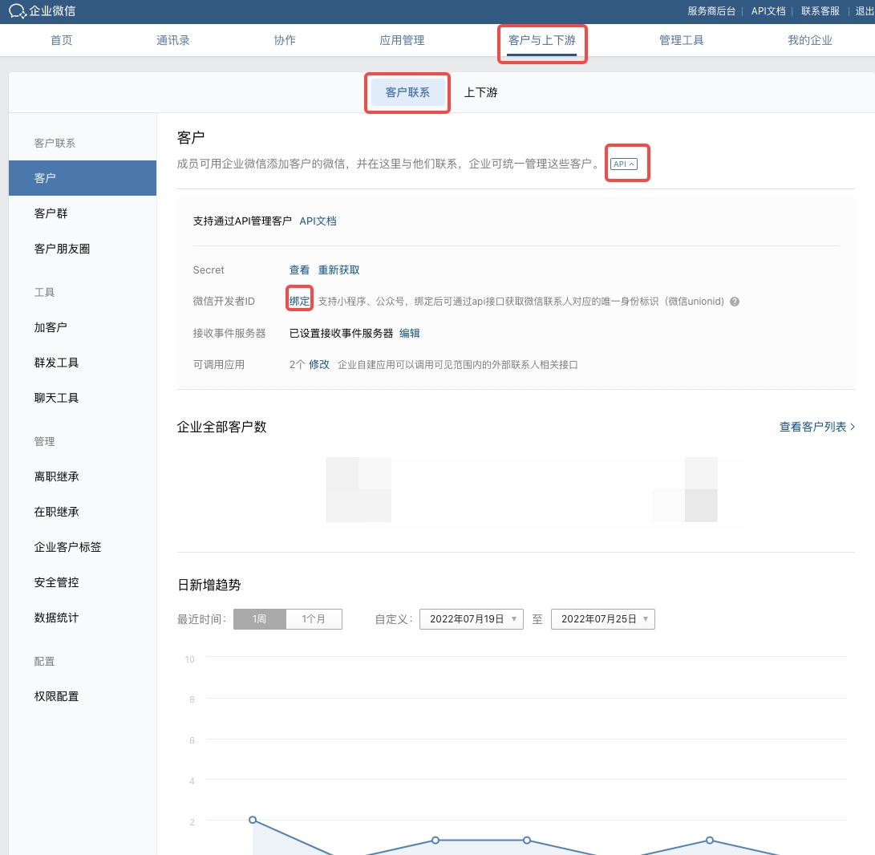Open the end date 2022年07月25日 dropdown
The width and height of the screenshot is (875, 855).
[602, 619]
